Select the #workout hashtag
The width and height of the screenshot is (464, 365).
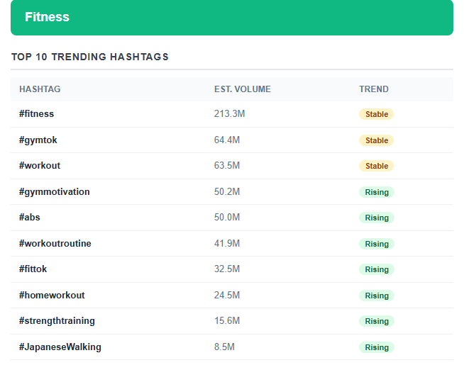pyautogui.click(x=40, y=166)
